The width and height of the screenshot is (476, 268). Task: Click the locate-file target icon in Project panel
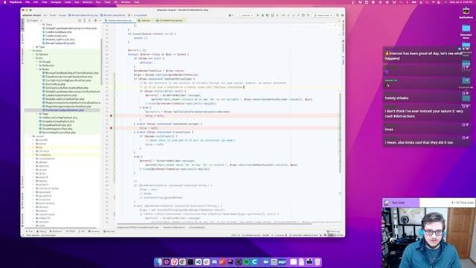[80, 20]
